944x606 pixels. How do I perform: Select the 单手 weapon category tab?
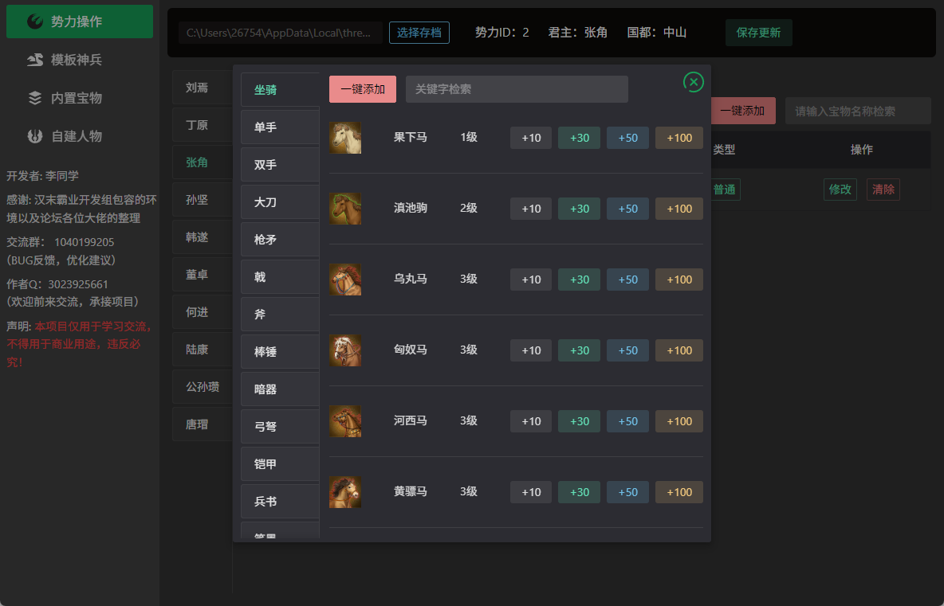tap(280, 127)
